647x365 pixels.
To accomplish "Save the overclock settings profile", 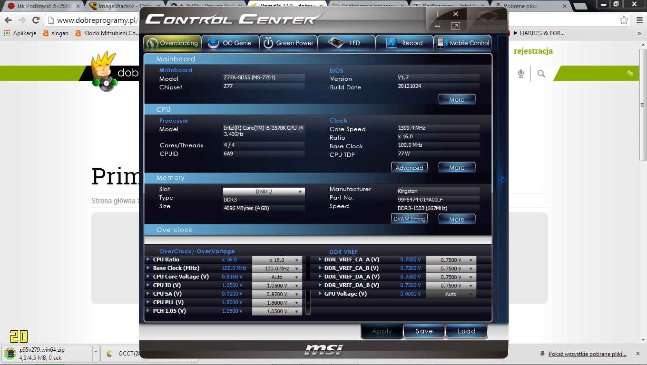I will pyautogui.click(x=424, y=331).
